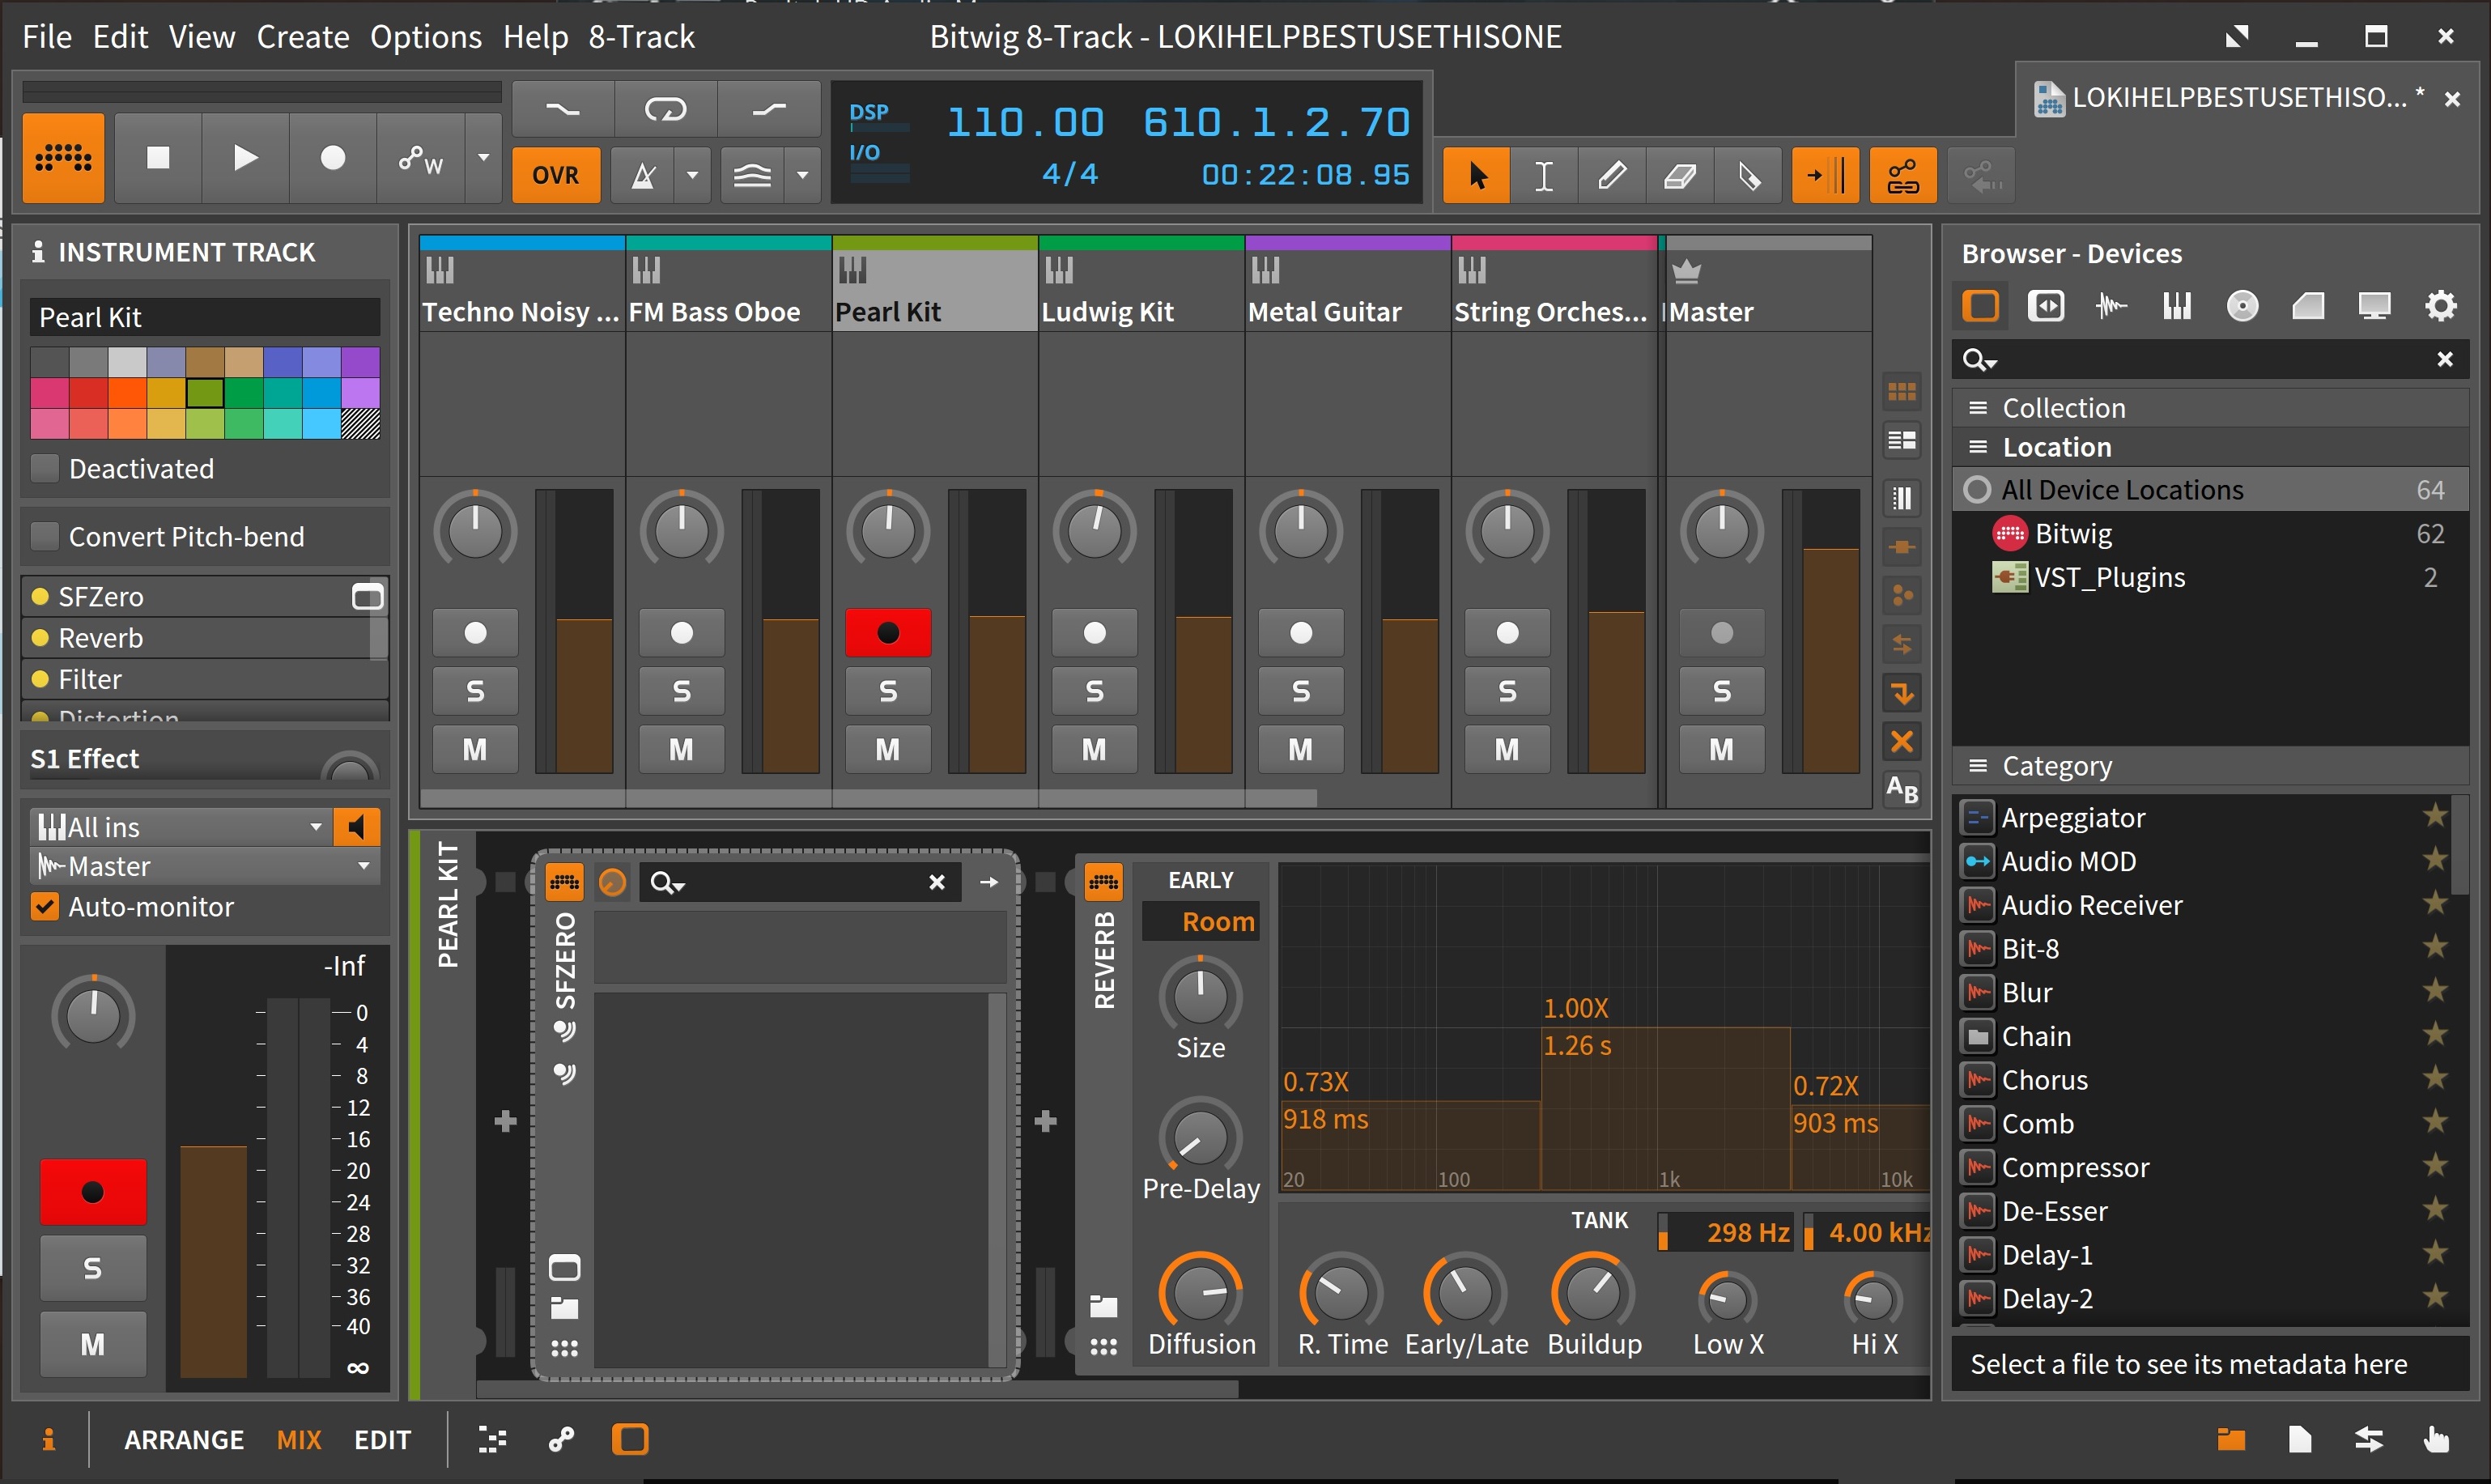Show samples waveform filter in Browser
Viewport: 2491px width, 1484px height.
[2111, 306]
